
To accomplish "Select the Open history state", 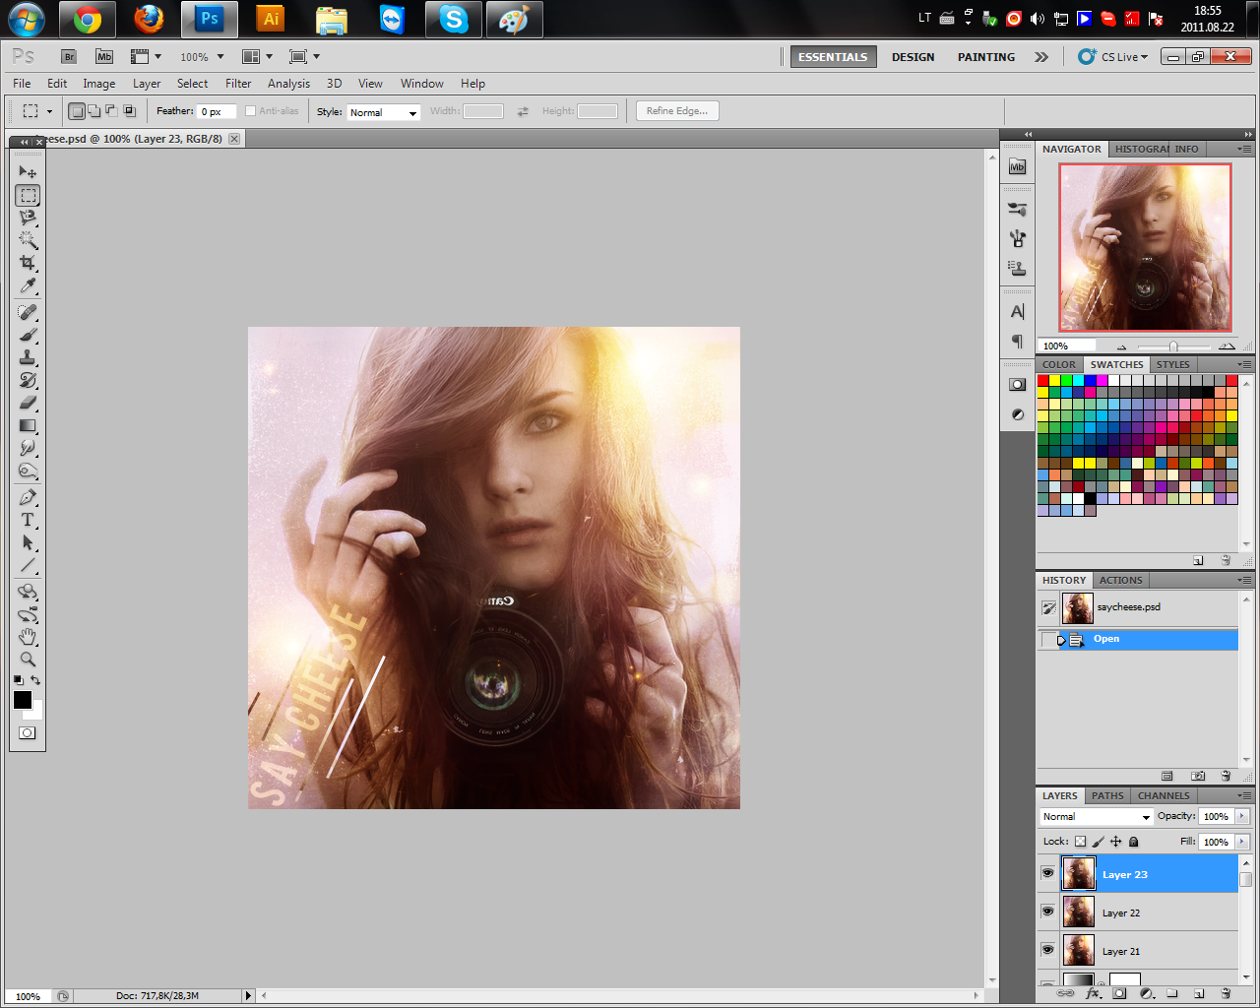I will [1138, 640].
